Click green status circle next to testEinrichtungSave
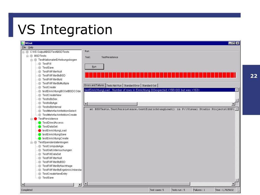Screen dimensions: 260x195 tap(40, 135)
